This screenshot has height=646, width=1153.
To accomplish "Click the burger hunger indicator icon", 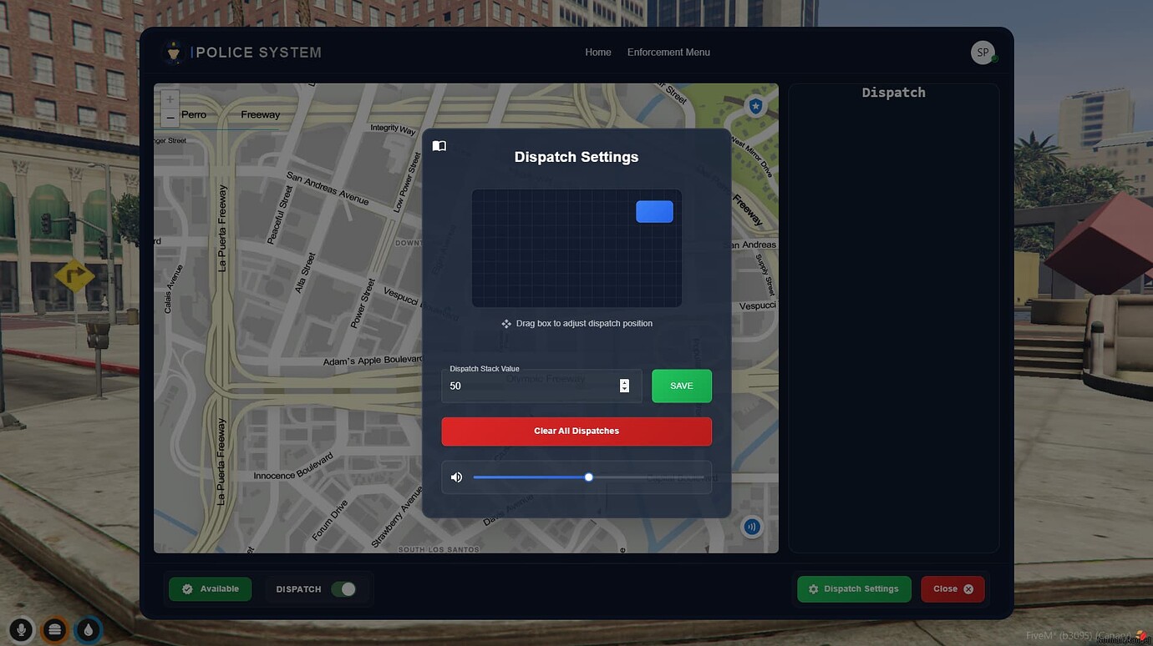I will pyautogui.click(x=53, y=629).
